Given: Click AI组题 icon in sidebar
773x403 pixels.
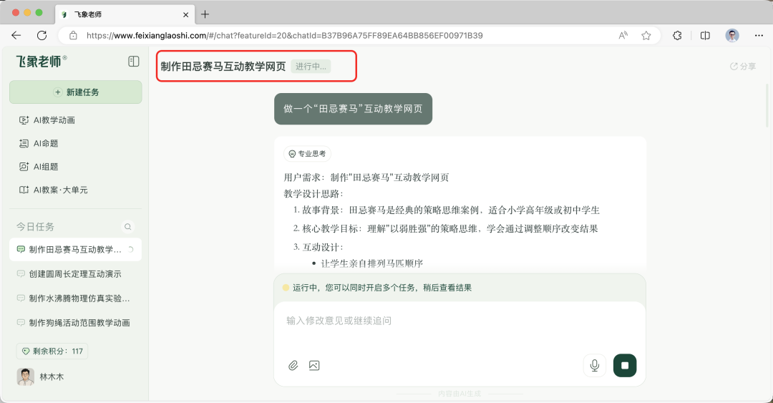Looking at the screenshot, I should coord(24,167).
